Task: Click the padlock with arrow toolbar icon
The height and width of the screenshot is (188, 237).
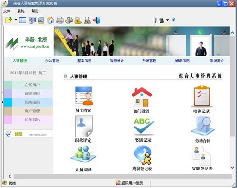Action: 78,20
